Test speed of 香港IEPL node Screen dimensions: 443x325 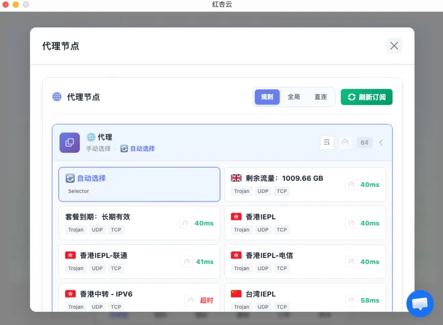coord(351,223)
